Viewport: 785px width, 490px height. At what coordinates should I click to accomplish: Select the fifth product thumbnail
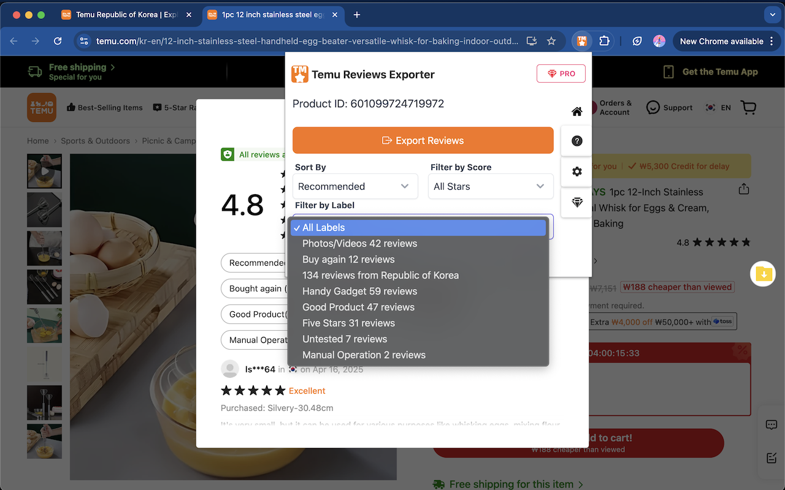(44, 325)
